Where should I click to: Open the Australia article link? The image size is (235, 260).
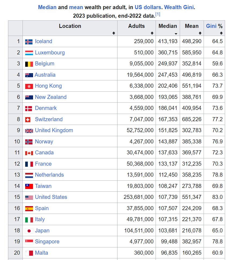tap(45, 75)
